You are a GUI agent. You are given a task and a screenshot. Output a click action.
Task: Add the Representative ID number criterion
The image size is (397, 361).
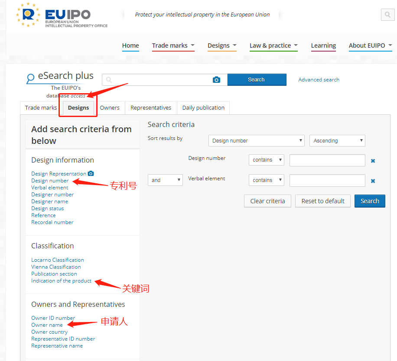coord(63,339)
